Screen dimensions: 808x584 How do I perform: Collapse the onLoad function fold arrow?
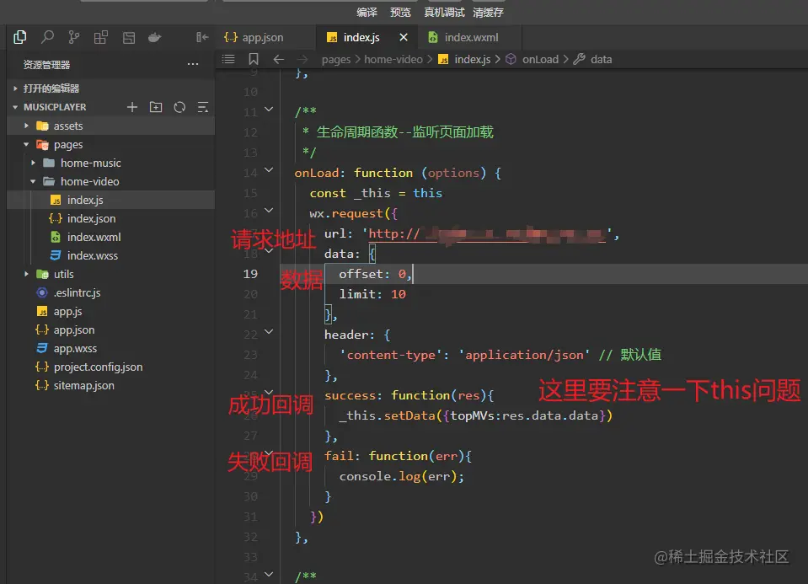(268, 172)
